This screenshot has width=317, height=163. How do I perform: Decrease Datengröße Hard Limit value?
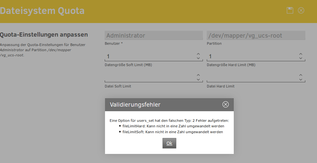click(300, 58)
